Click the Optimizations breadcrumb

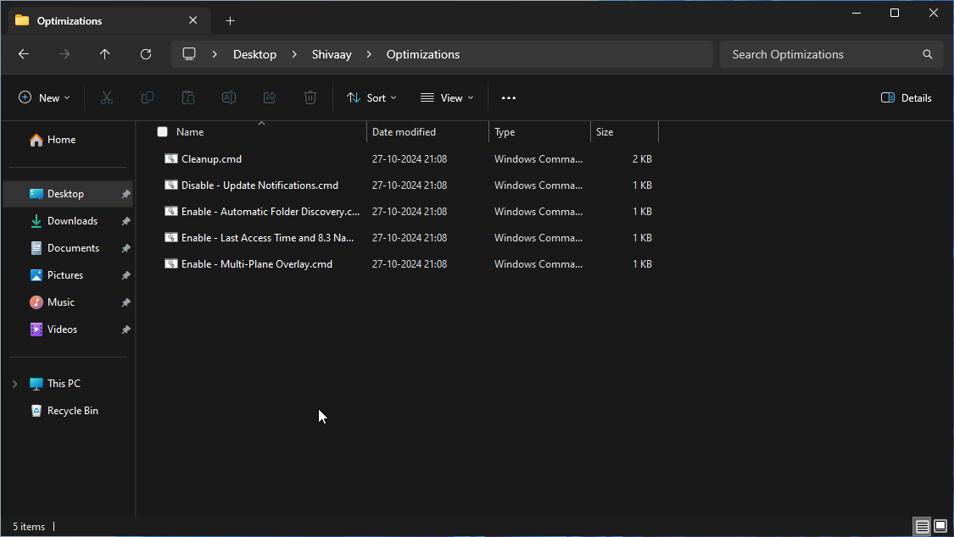(423, 54)
